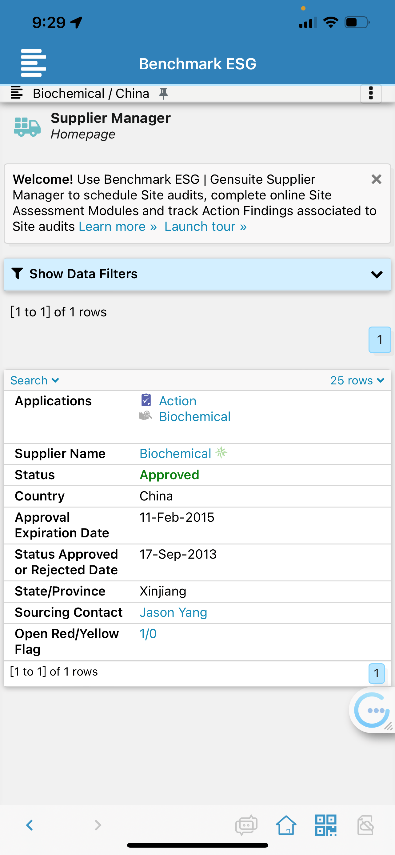Open the Biochemical supplier name link
This screenshot has height=855, width=395.
[x=175, y=453]
